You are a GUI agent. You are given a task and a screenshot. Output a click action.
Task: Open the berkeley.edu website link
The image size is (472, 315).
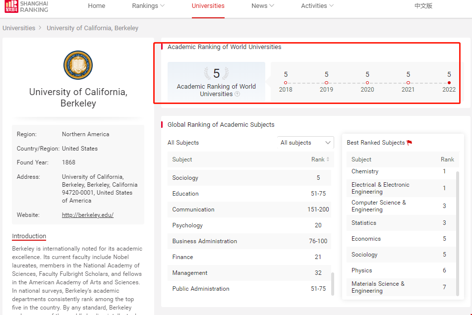(88, 215)
